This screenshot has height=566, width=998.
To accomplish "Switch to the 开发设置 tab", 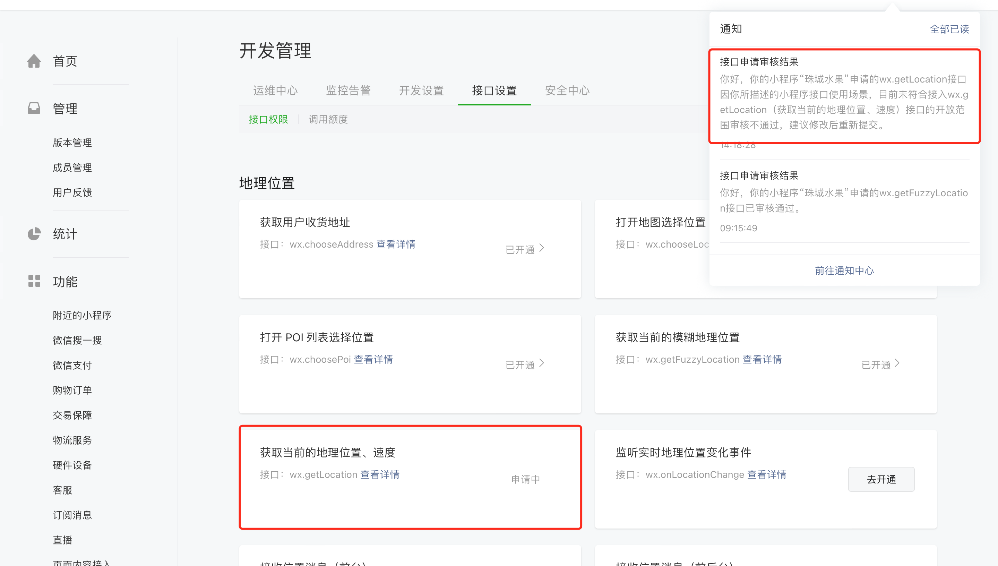I will pos(421,91).
